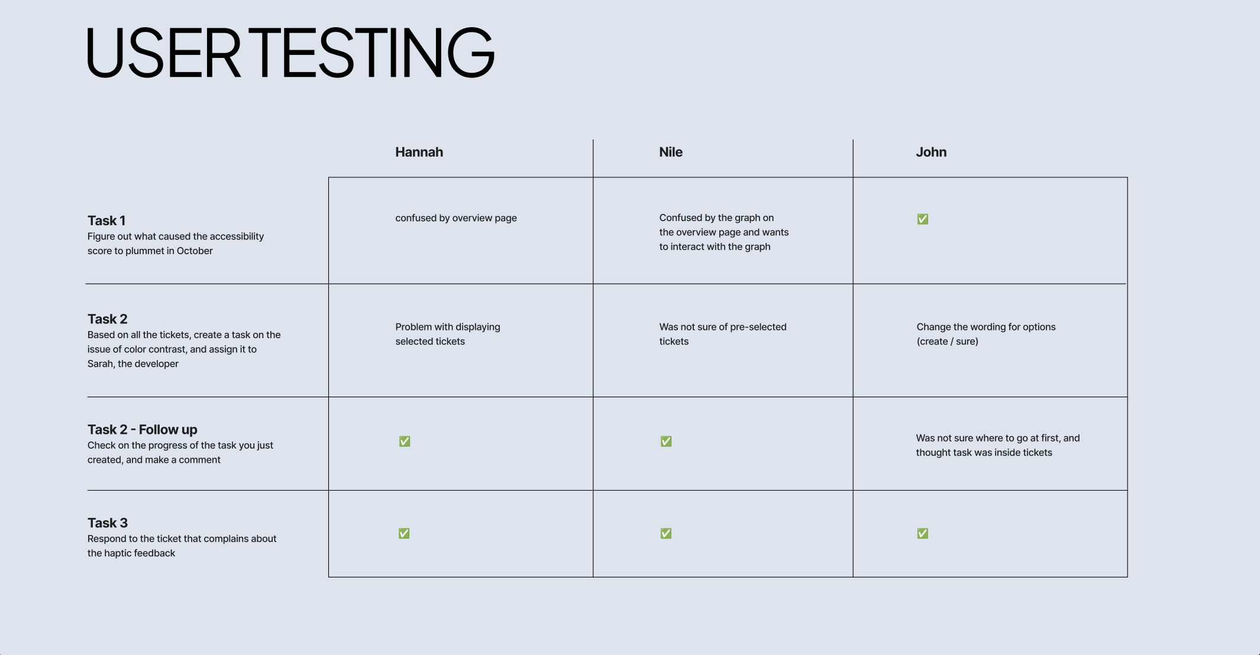The image size is (1260, 655).
Task: Click Nile's green checkmark for Task 3
Action: (x=666, y=534)
